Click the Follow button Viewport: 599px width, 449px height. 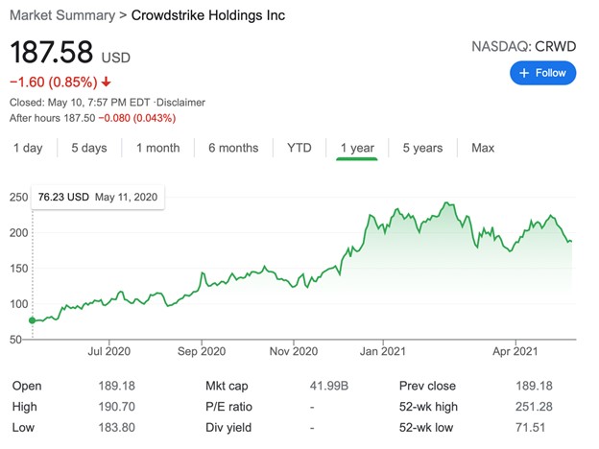(542, 73)
